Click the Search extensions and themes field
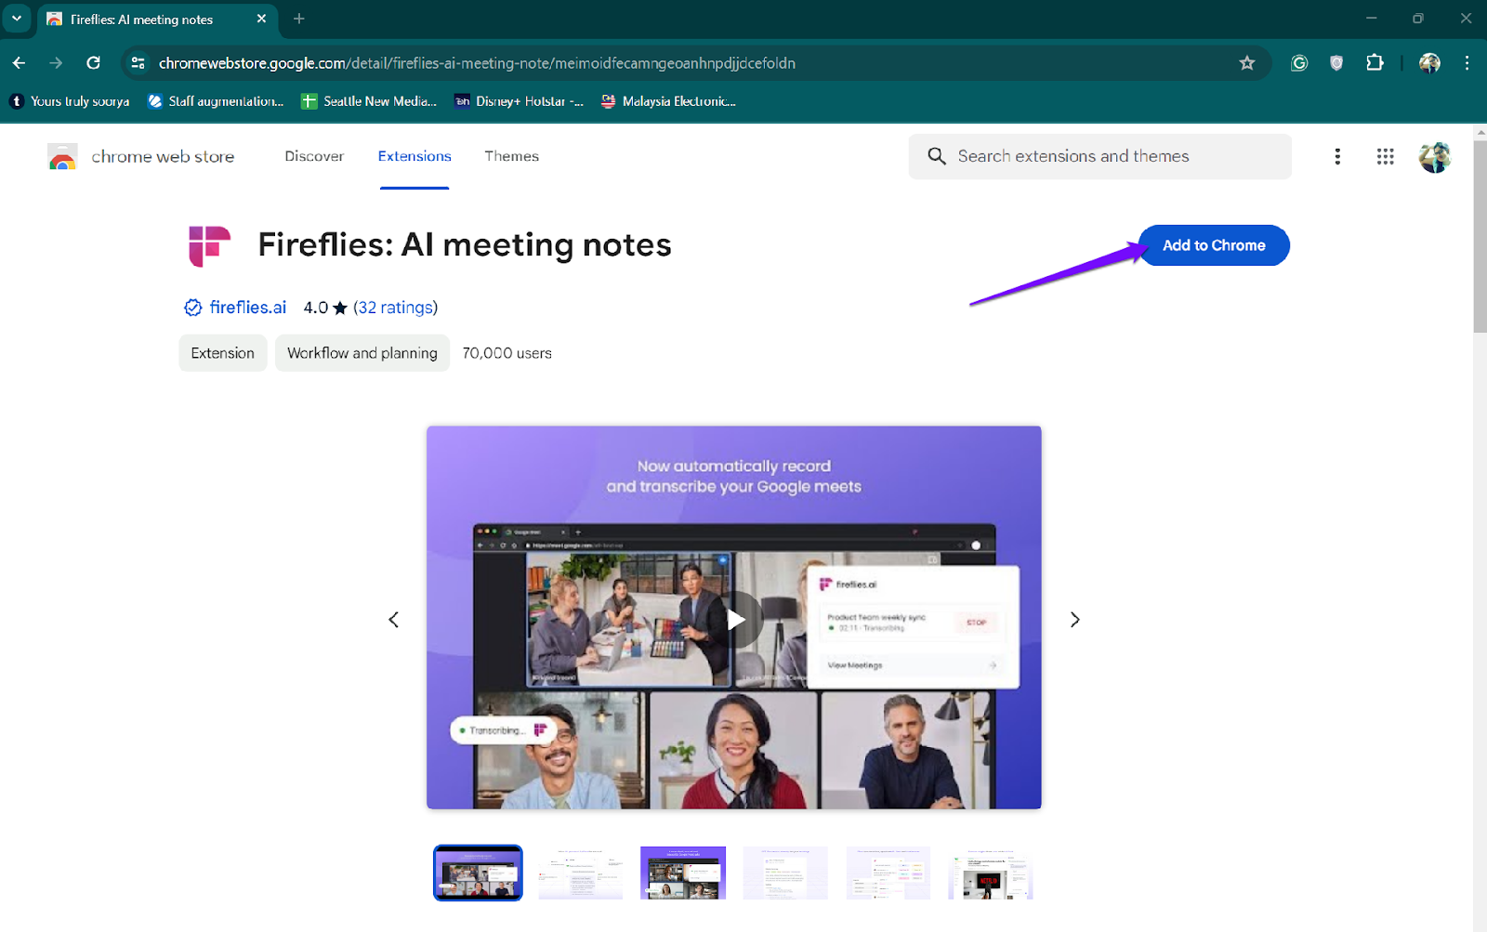 (1100, 156)
